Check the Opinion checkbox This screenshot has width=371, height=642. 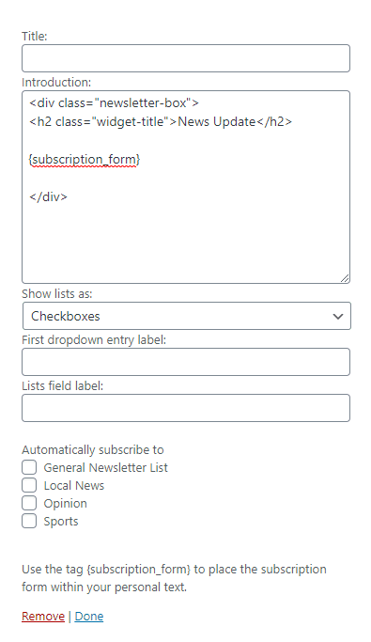click(29, 503)
